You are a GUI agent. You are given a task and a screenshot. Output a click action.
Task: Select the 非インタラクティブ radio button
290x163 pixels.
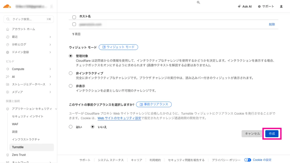[x=71, y=73]
